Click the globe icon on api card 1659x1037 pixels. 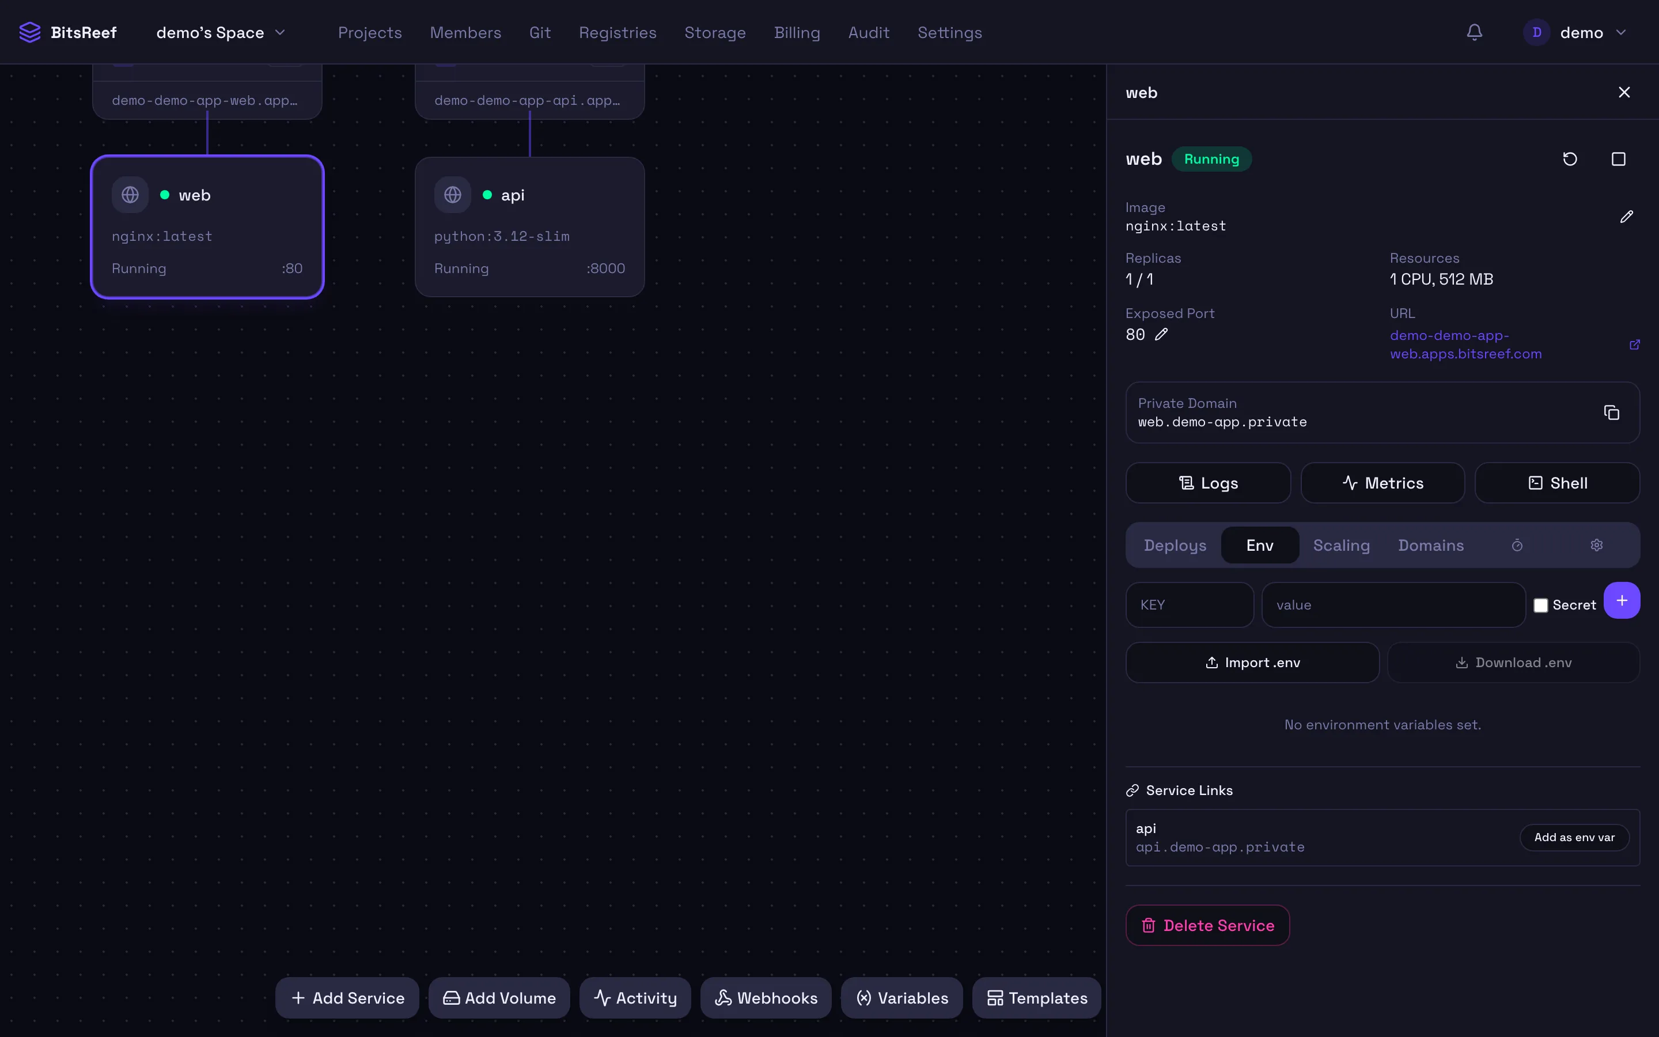(452, 195)
